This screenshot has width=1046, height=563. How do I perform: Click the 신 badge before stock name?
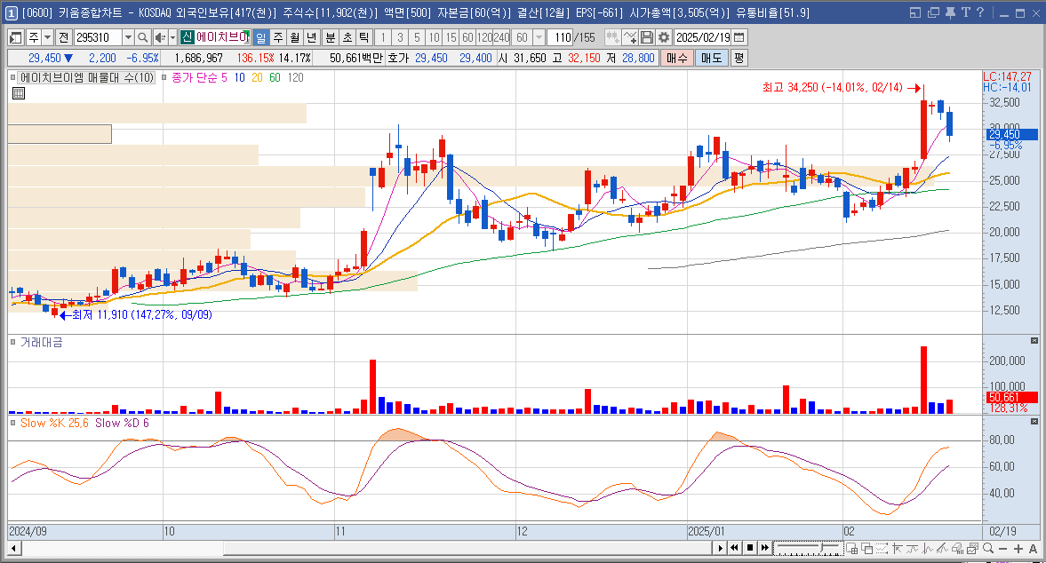187,37
